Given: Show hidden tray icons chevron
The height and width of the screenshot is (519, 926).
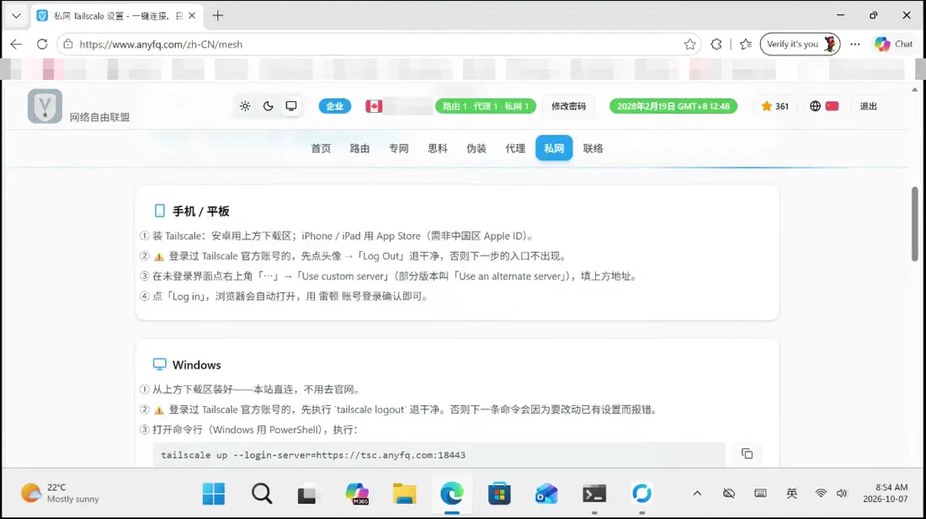Looking at the screenshot, I should click(698, 494).
